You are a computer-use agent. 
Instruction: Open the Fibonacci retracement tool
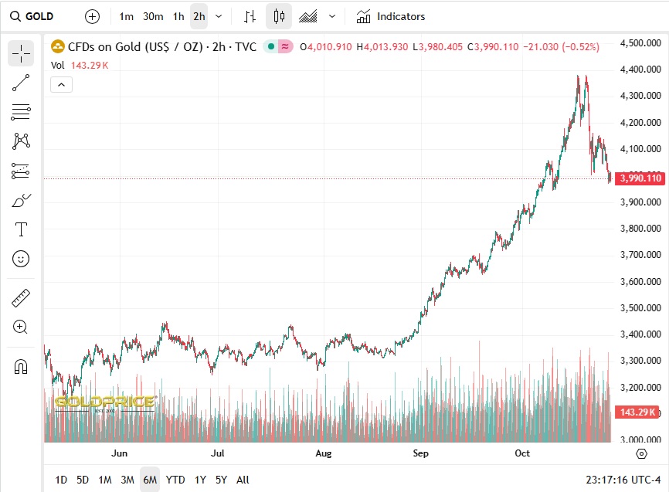[x=21, y=112]
